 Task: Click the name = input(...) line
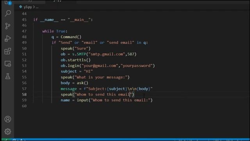click(x=107, y=100)
